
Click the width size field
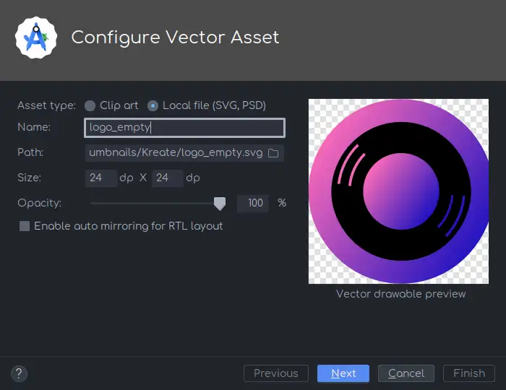pyautogui.click(x=101, y=178)
